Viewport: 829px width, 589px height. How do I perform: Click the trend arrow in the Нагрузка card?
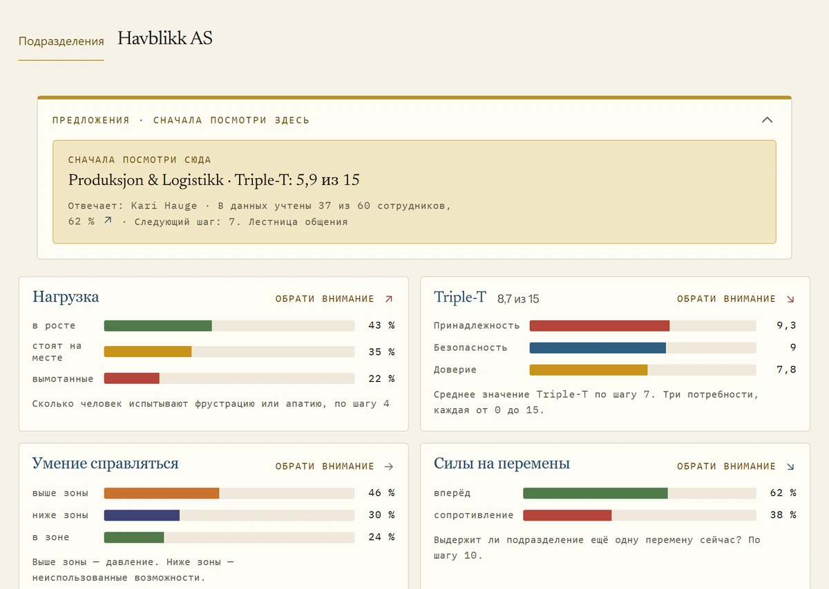tap(388, 299)
